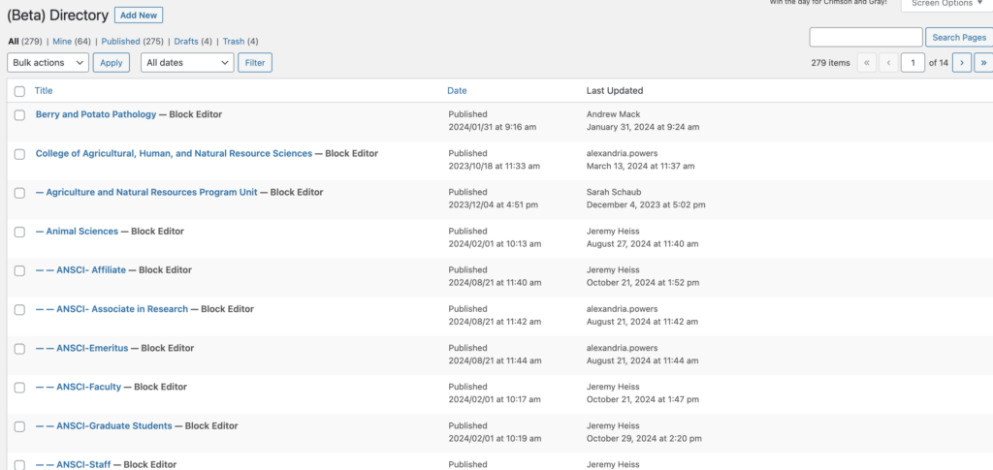This screenshot has height=470, width=993.
Task: Click 'August 27, 2024 at 11:40 am'
Action: [x=642, y=244]
